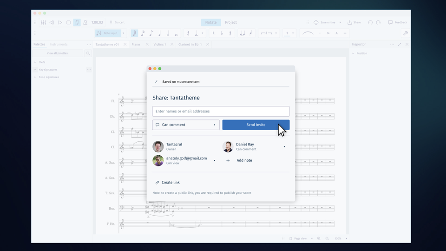Open anatoly.golf@gmail.com permission dropdown
The height and width of the screenshot is (251, 446).
215,160
